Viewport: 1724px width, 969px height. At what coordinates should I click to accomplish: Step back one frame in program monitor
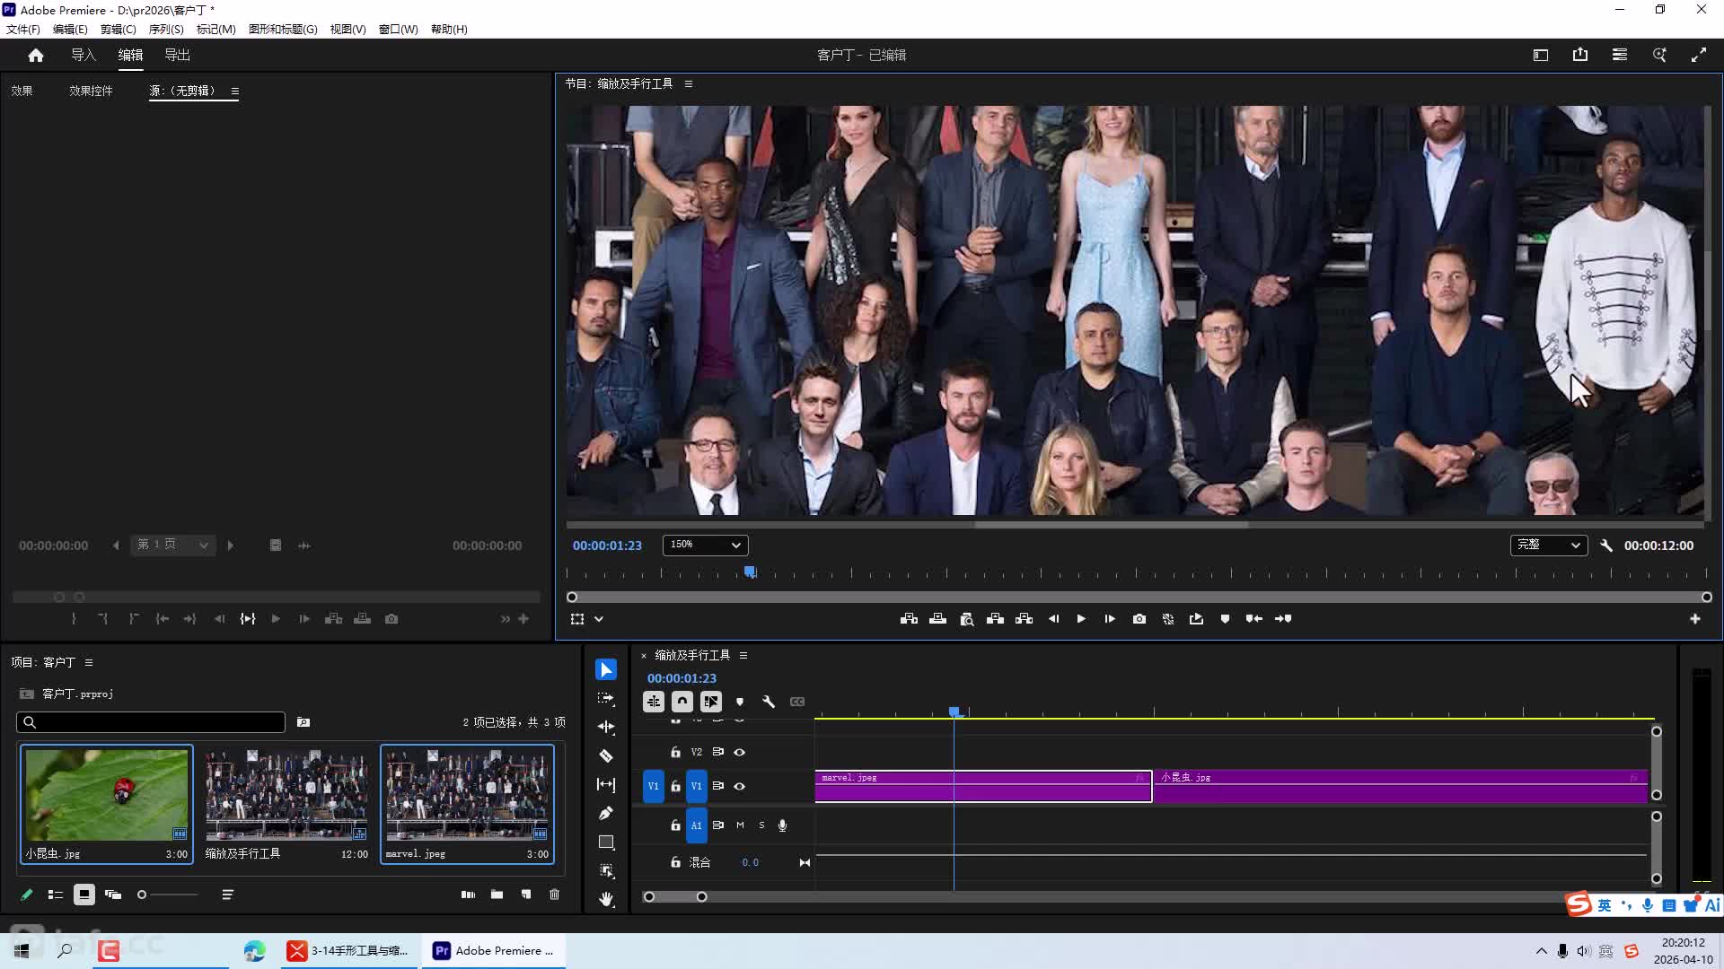tap(1053, 619)
